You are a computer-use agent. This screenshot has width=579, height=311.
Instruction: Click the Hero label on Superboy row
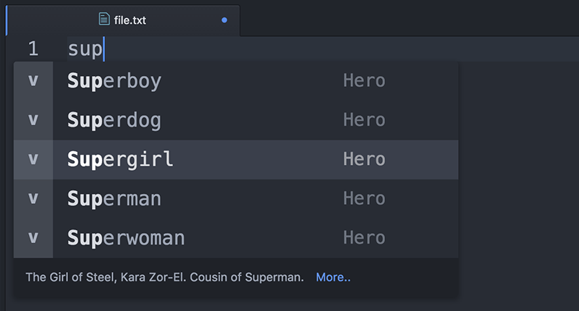coord(364,81)
